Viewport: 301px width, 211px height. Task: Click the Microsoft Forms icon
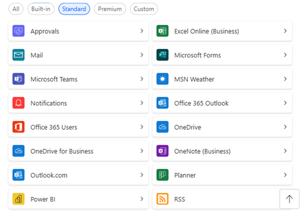[x=162, y=55]
